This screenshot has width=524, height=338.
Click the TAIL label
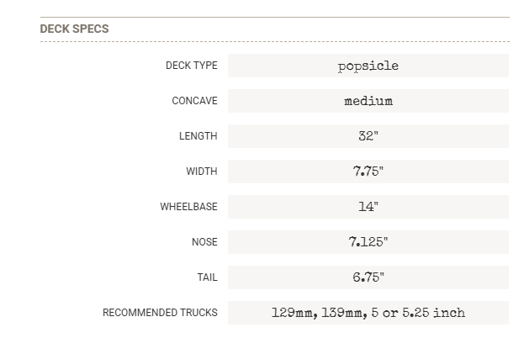[x=206, y=277]
